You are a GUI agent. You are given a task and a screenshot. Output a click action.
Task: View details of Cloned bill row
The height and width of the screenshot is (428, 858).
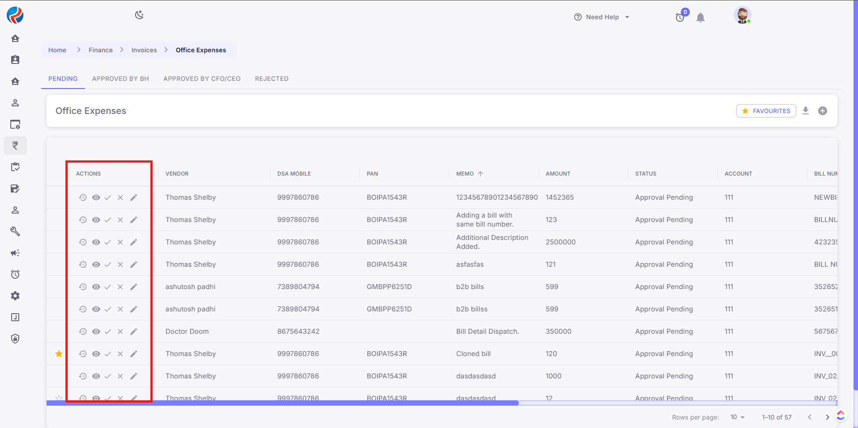coord(96,354)
